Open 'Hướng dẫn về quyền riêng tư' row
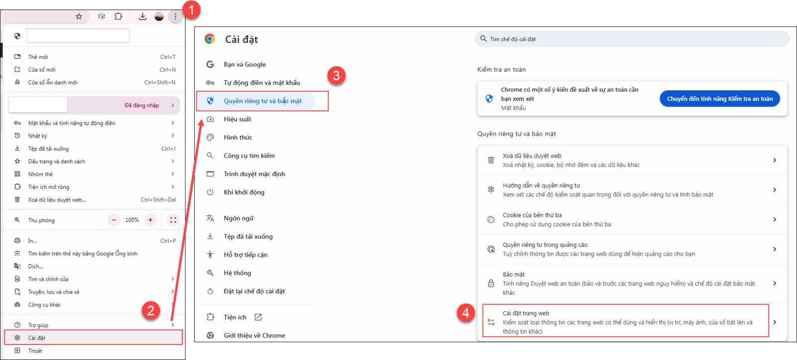The image size is (797, 360). coord(632,190)
